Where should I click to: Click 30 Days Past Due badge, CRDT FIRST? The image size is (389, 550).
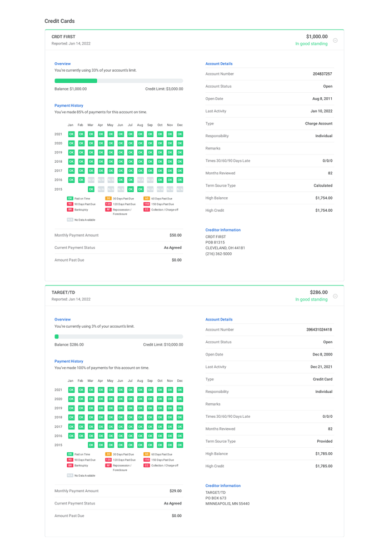click(108, 198)
